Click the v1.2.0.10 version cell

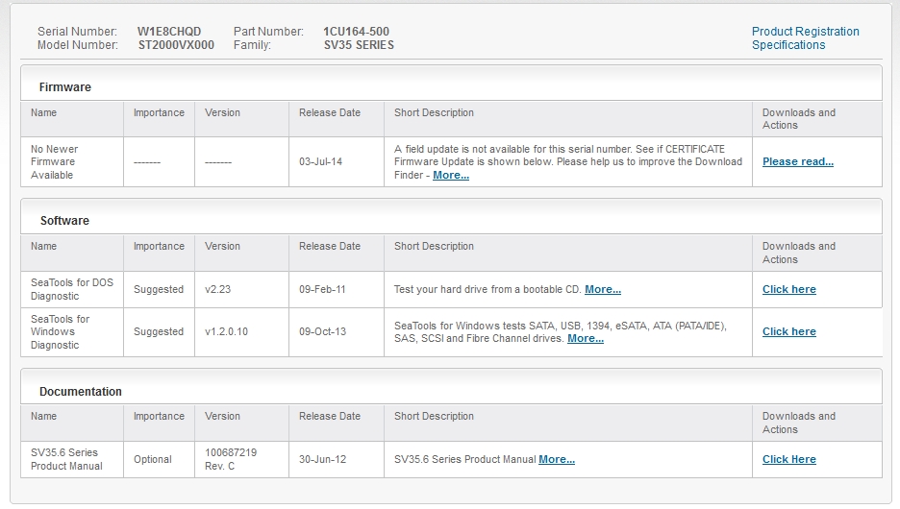pyautogui.click(x=241, y=332)
